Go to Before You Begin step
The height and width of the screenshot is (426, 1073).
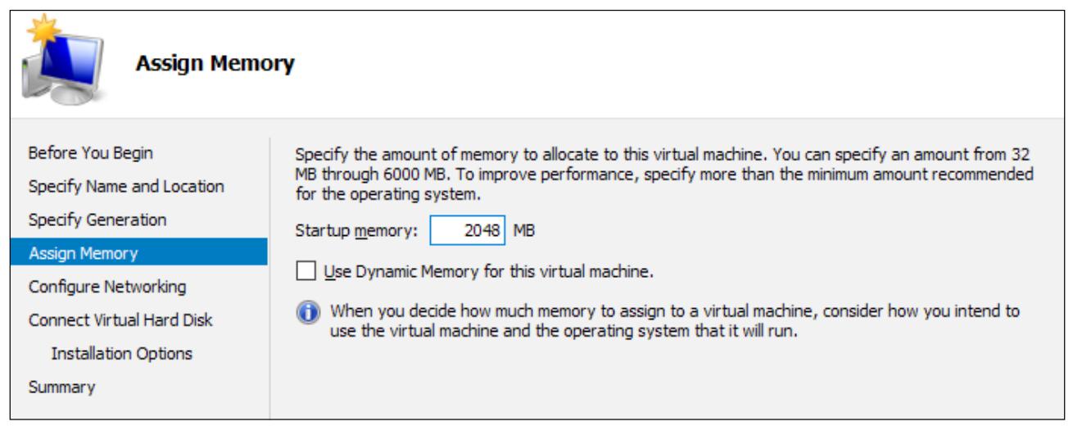(90, 152)
